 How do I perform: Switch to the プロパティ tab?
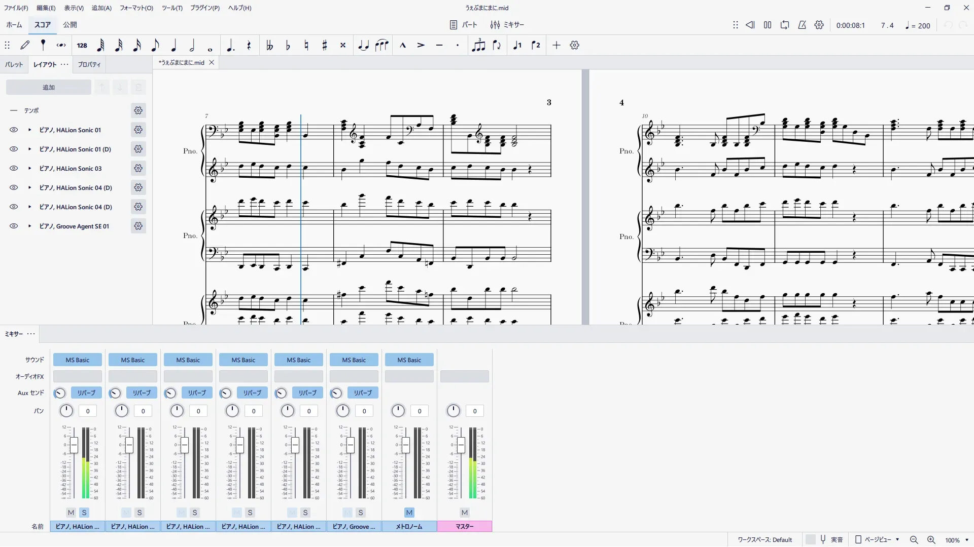click(89, 64)
